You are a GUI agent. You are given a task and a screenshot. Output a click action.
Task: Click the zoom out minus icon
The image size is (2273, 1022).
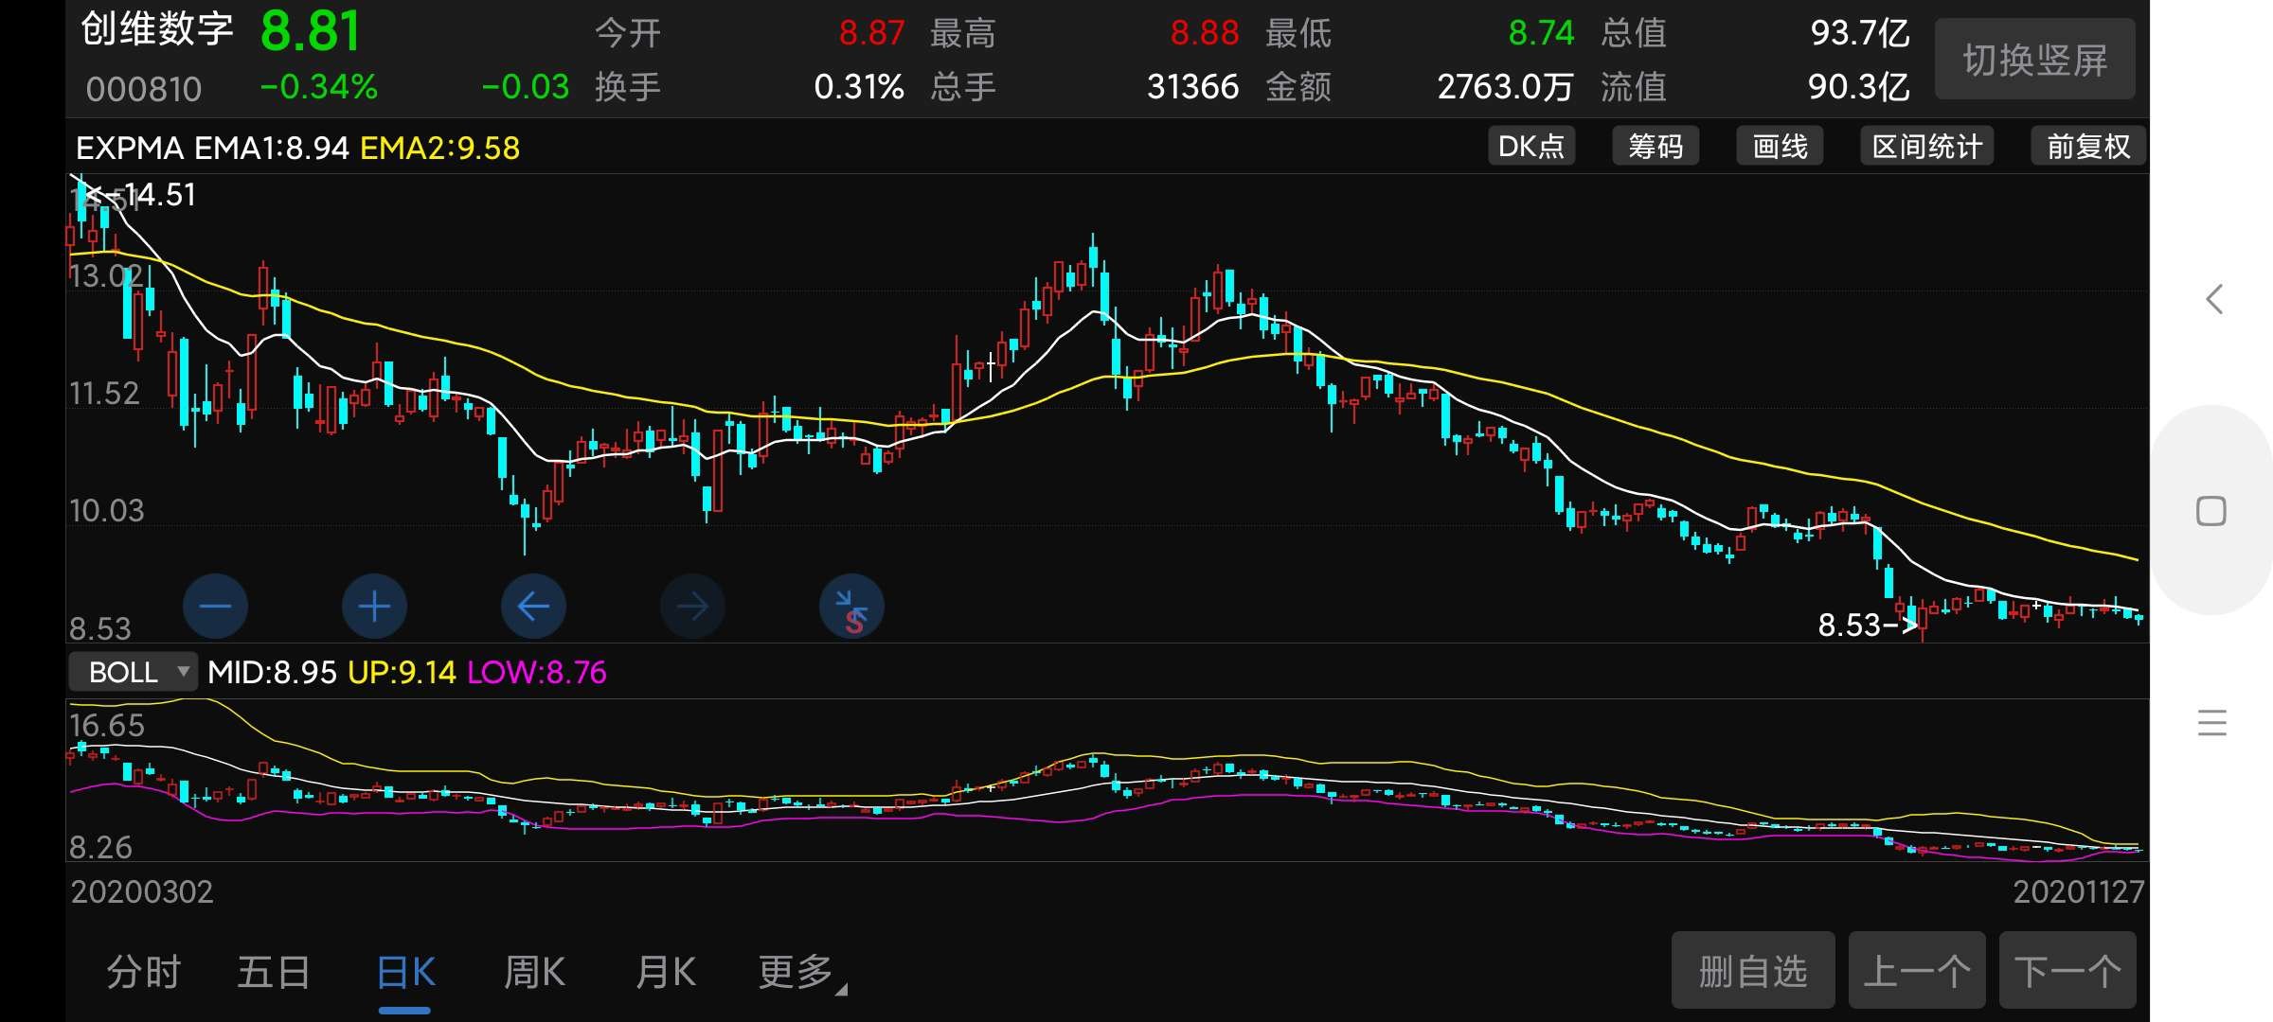(215, 607)
